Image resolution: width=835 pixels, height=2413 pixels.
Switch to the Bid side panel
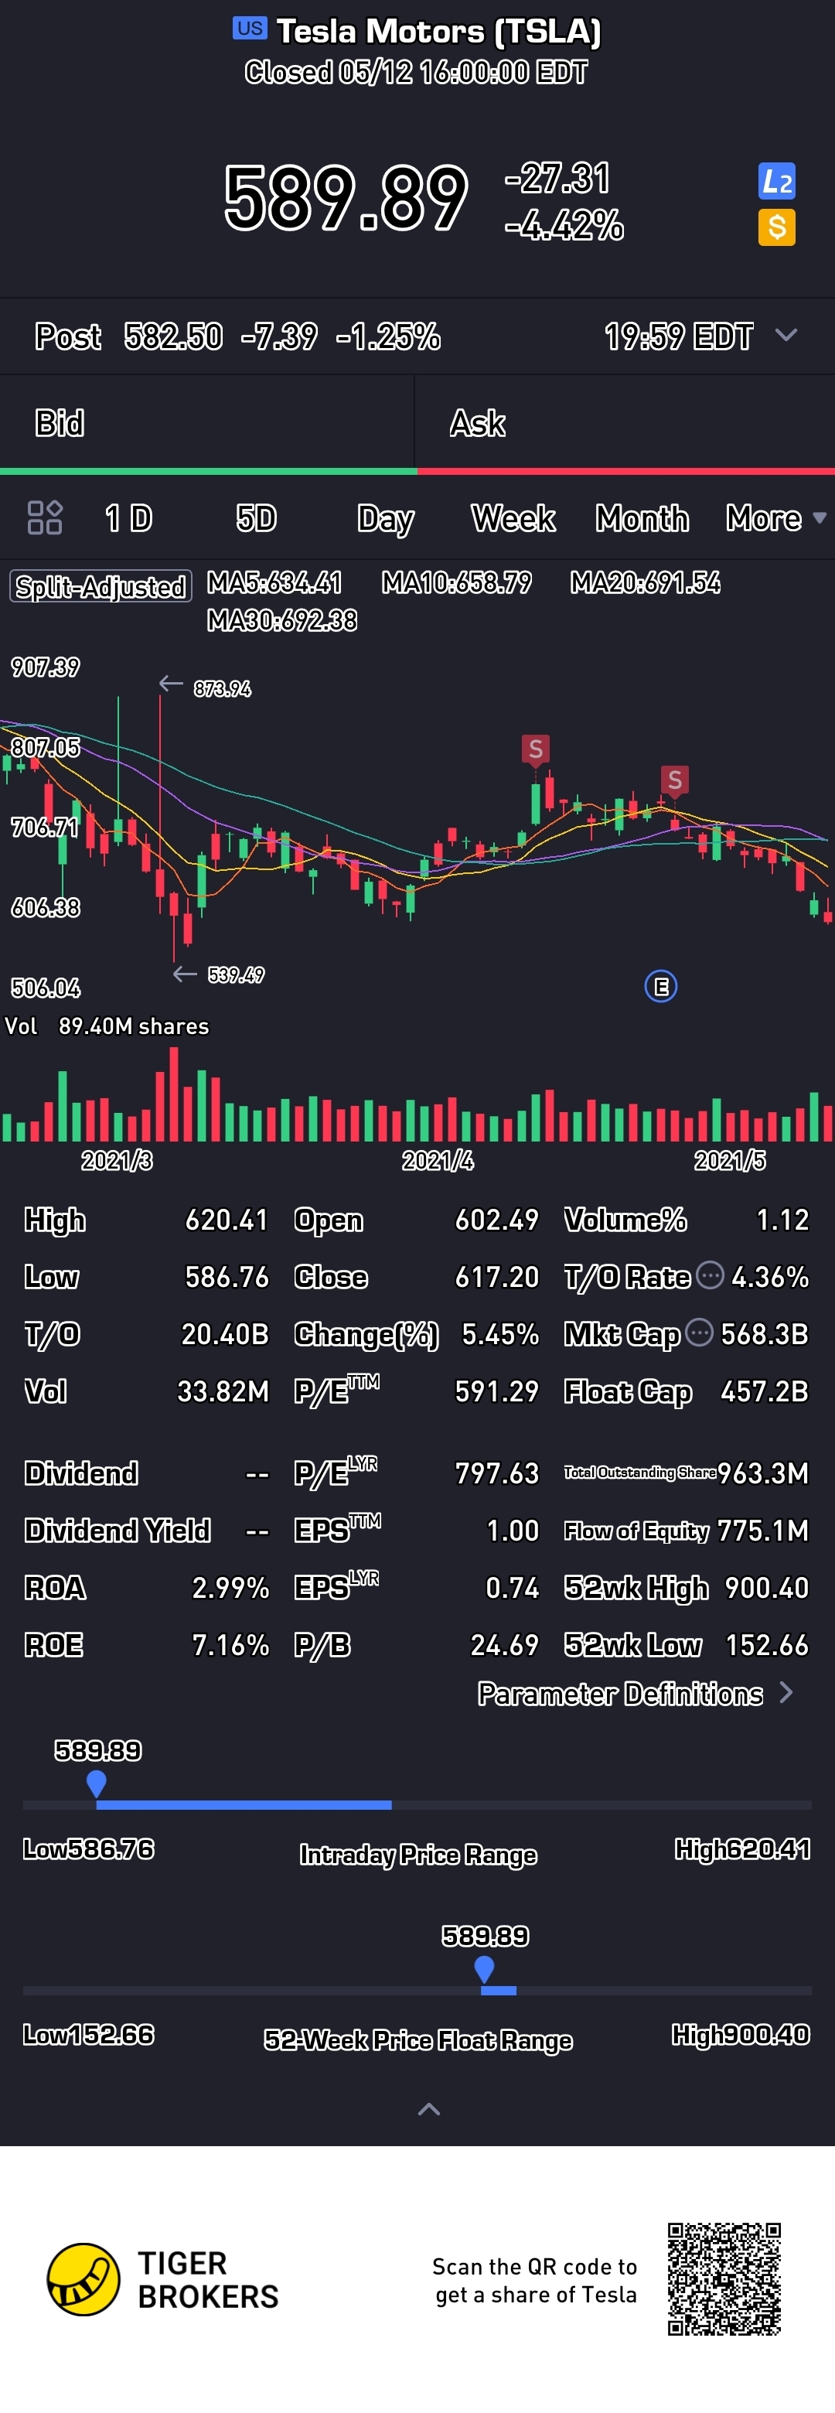(x=207, y=422)
